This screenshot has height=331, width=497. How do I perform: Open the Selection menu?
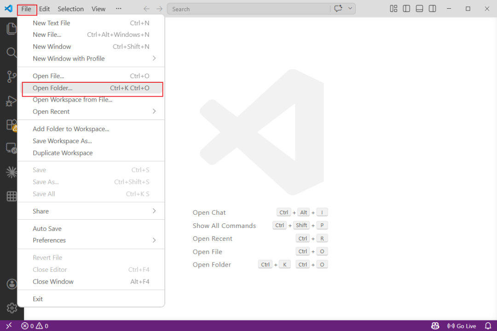(71, 9)
